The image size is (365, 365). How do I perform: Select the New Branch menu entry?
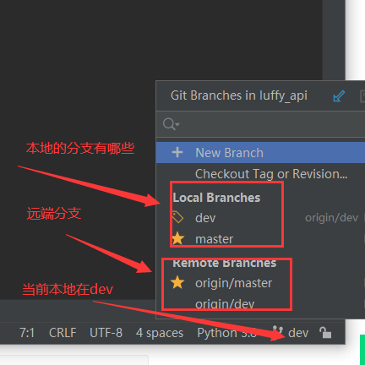(x=260, y=153)
